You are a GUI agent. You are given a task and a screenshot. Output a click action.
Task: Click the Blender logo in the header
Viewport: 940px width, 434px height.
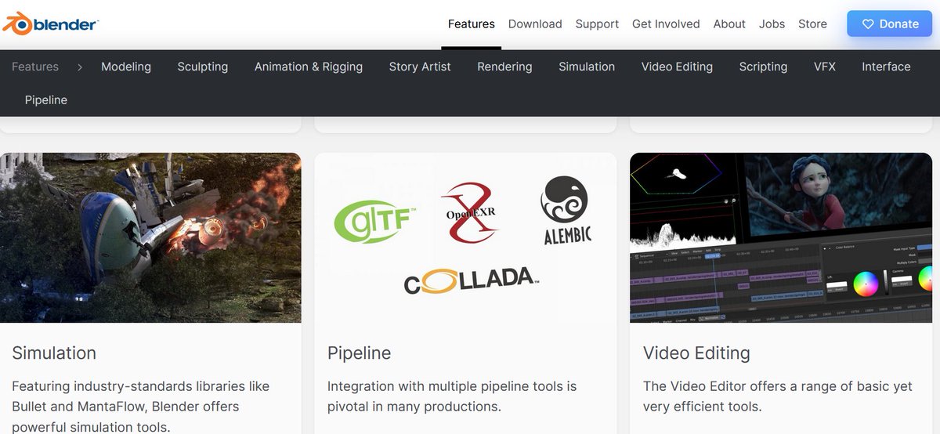pos(50,24)
